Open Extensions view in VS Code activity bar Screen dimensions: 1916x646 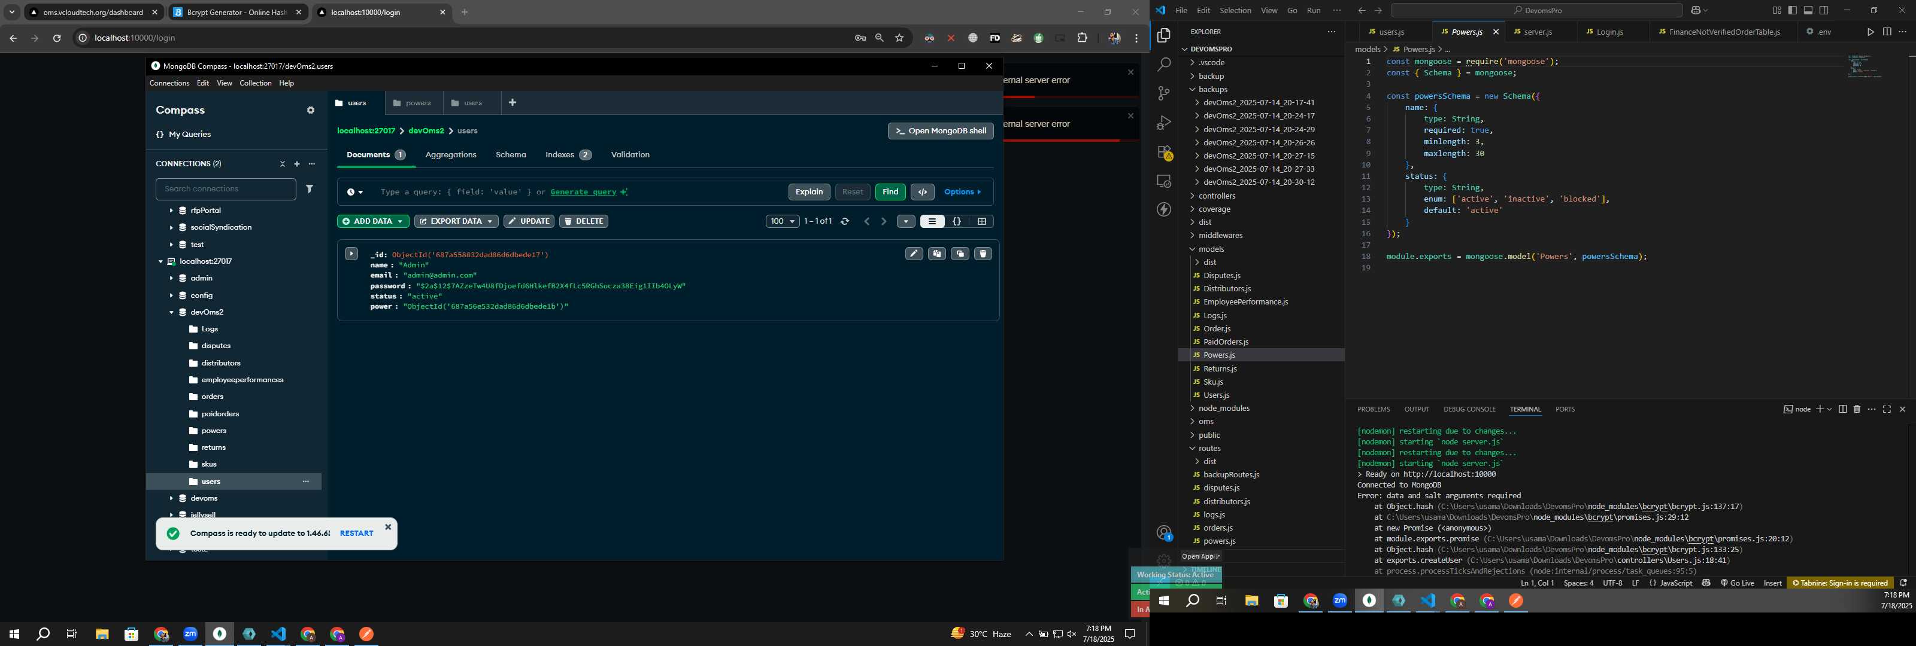tap(1164, 153)
